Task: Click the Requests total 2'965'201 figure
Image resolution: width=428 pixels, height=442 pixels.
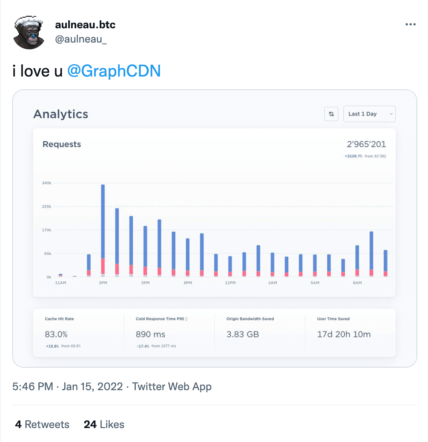Action: (366, 144)
